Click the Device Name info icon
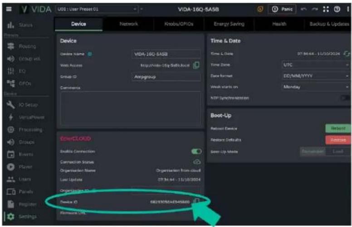 [x=89, y=54]
